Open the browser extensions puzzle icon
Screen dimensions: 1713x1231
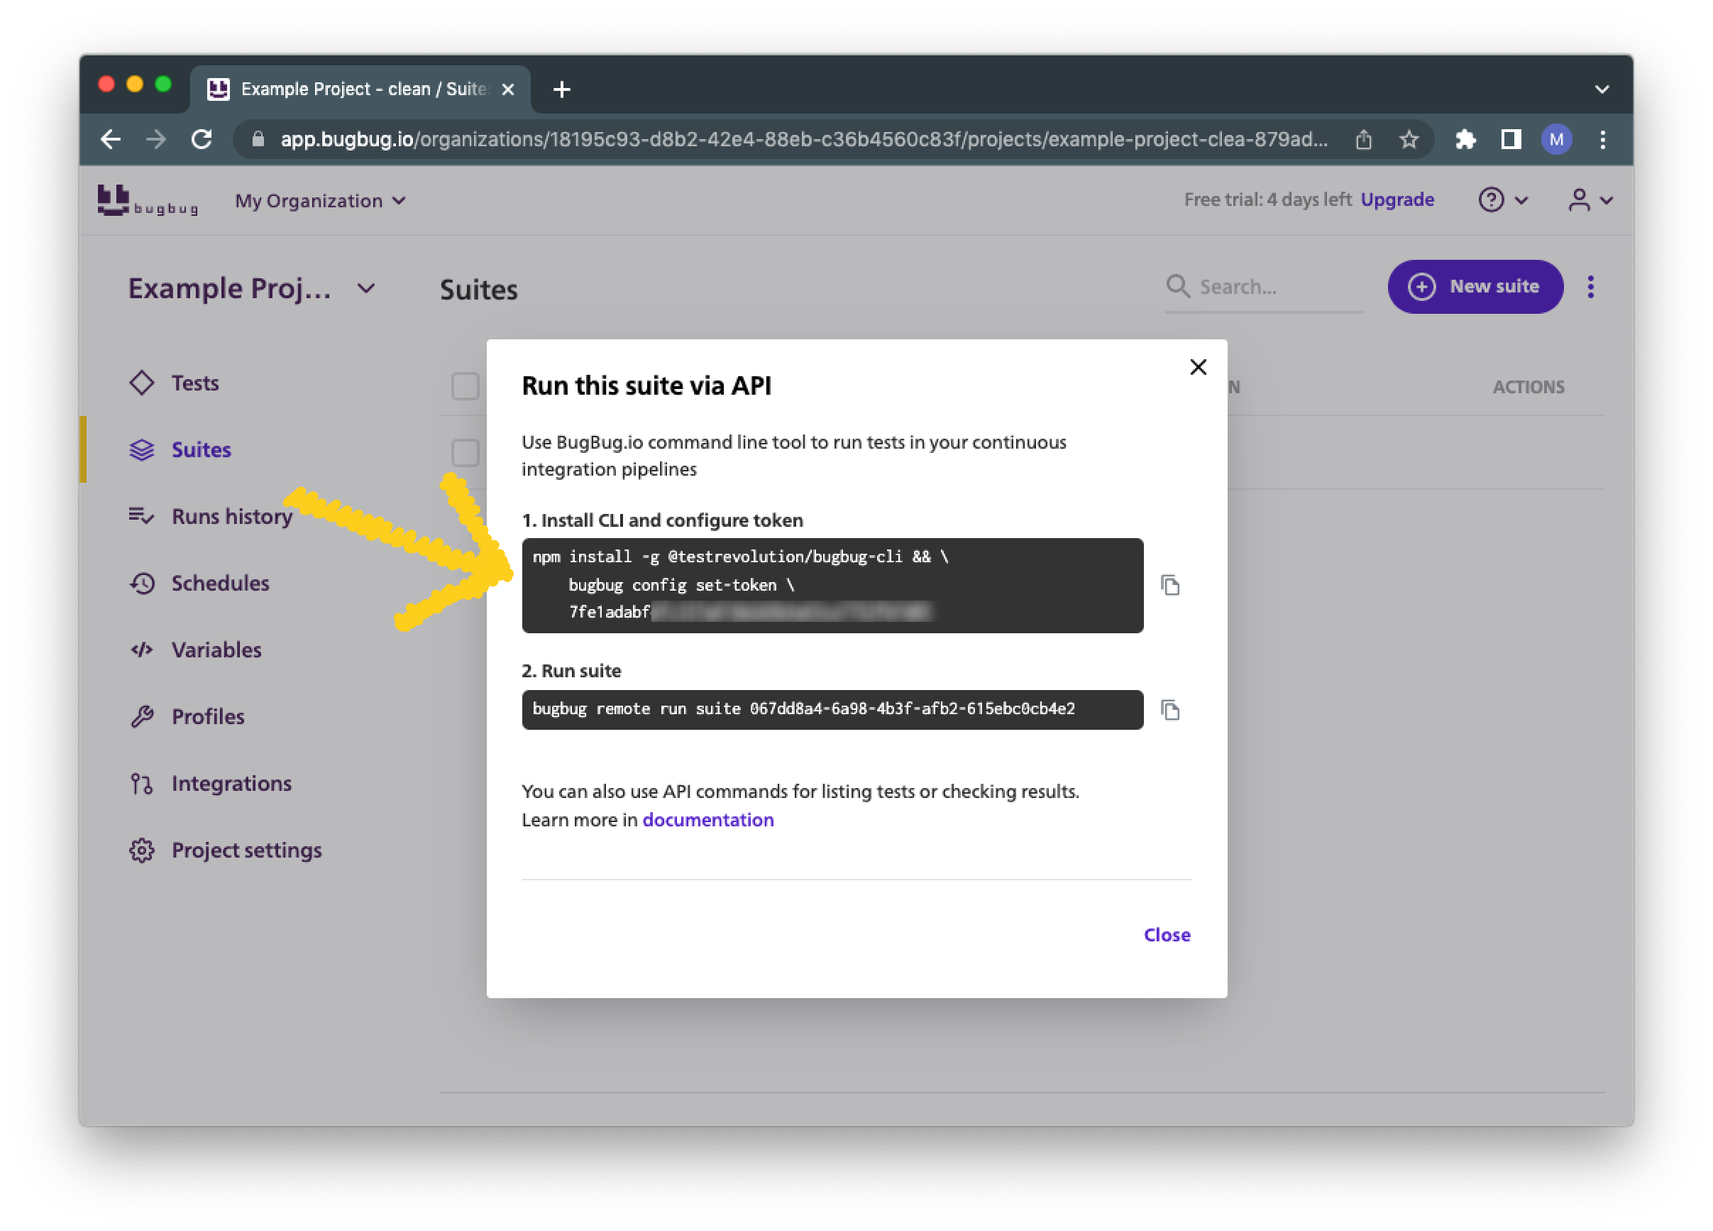point(1465,140)
